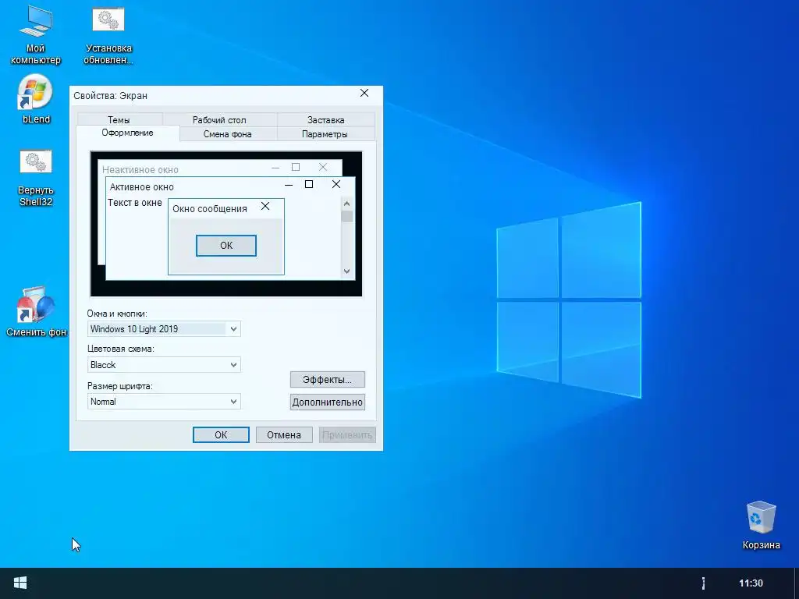Click the inactive window preview minimize icon
Image resolution: width=799 pixels, height=599 pixels.
point(275,168)
